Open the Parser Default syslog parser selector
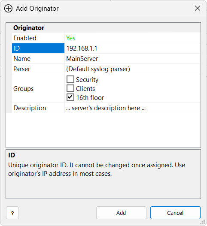This screenshot has height=226, width=207. [x=132, y=69]
